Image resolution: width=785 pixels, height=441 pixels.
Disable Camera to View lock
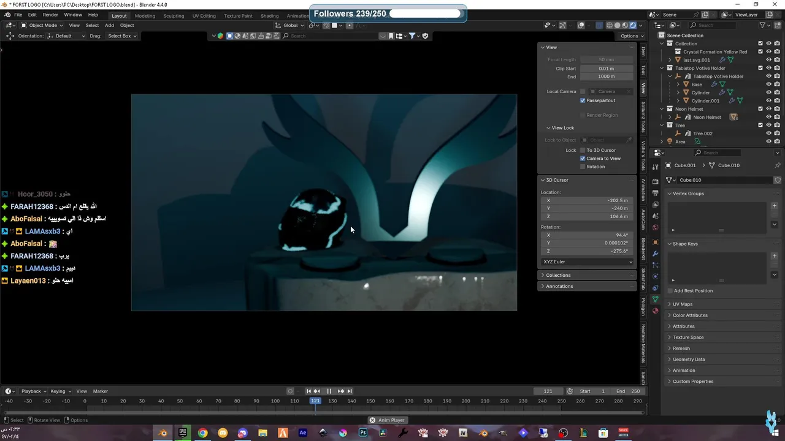point(583,159)
